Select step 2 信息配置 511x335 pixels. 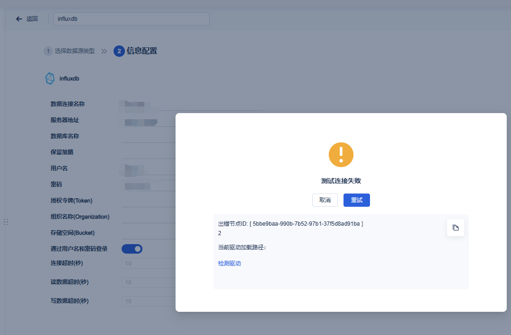coord(136,51)
